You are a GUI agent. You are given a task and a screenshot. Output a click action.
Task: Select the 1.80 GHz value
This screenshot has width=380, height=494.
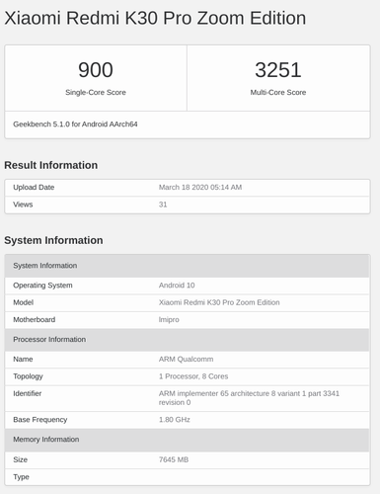coord(175,420)
